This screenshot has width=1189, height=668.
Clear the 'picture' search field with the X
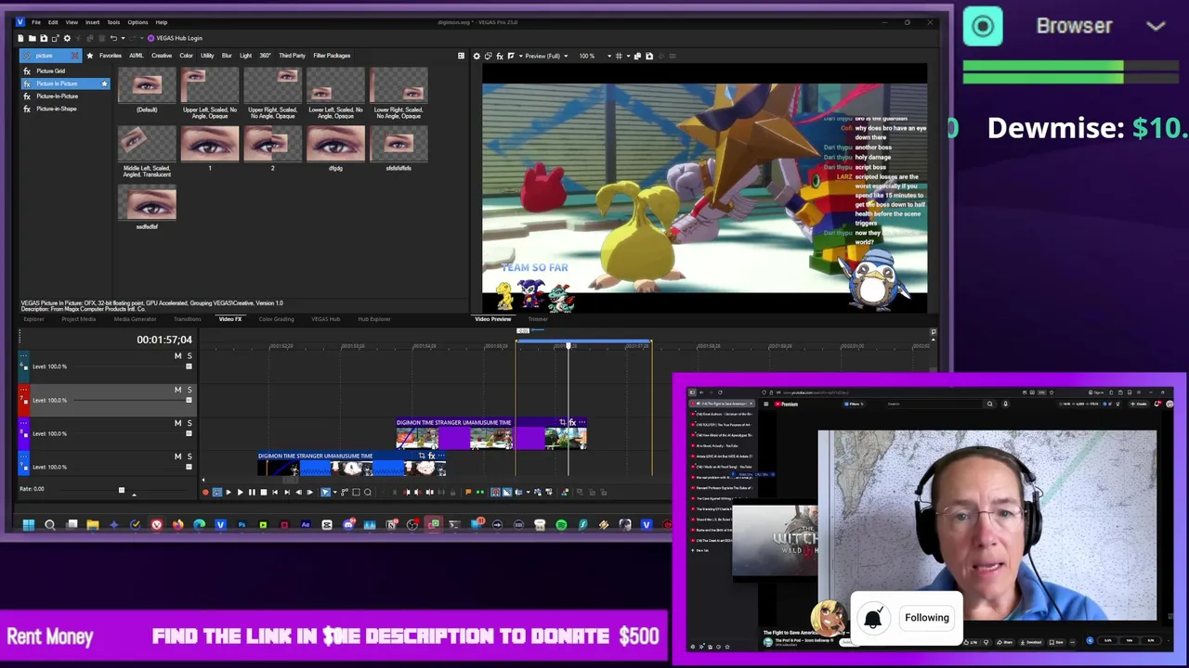coord(75,56)
